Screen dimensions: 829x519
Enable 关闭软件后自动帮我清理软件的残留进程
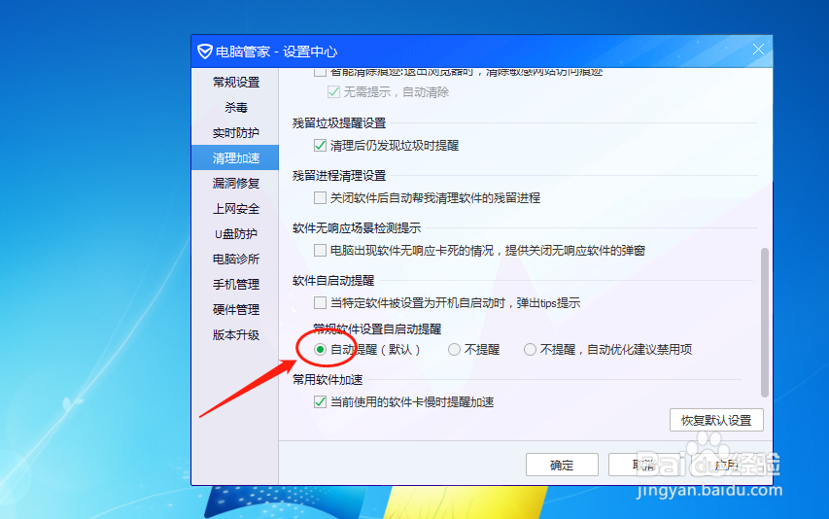[320, 197]
